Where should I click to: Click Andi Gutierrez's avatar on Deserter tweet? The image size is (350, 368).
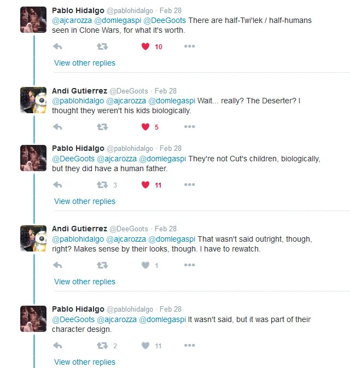point(33,101)
